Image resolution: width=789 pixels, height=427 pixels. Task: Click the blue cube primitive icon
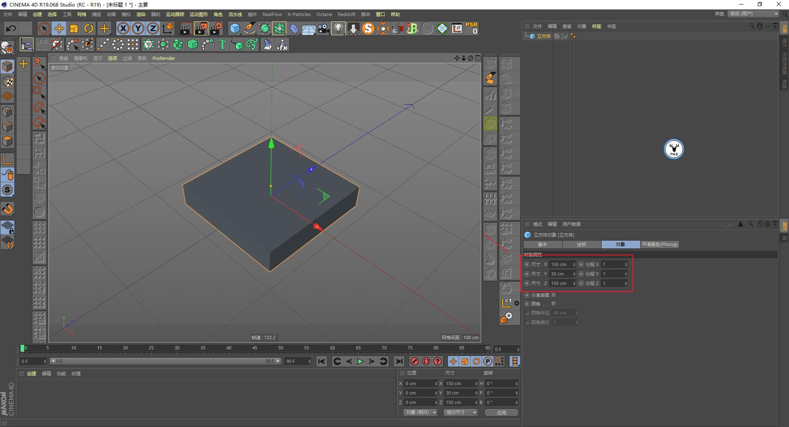(235, 28)
